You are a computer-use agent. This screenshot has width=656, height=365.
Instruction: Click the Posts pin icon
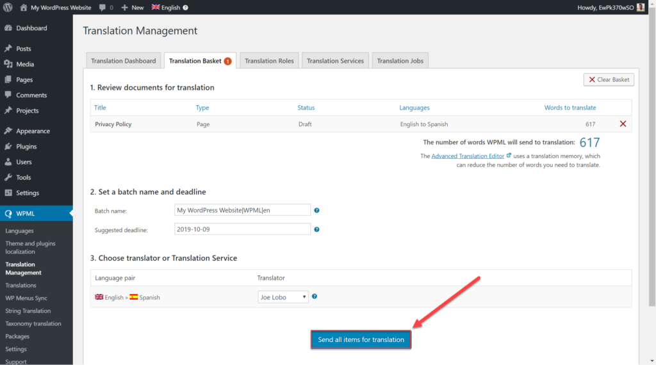[x=8, y=49]
